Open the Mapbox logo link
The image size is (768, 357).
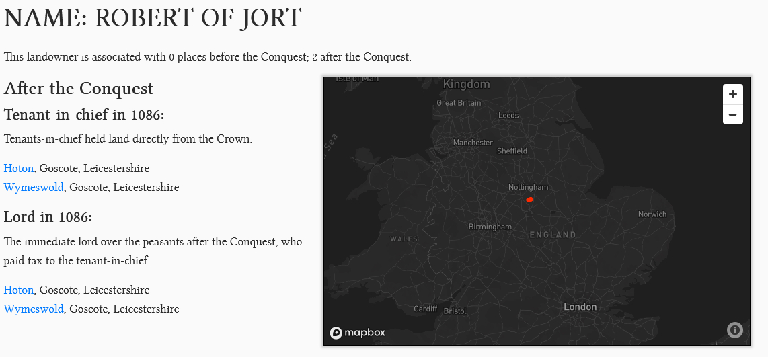[357, 333]
